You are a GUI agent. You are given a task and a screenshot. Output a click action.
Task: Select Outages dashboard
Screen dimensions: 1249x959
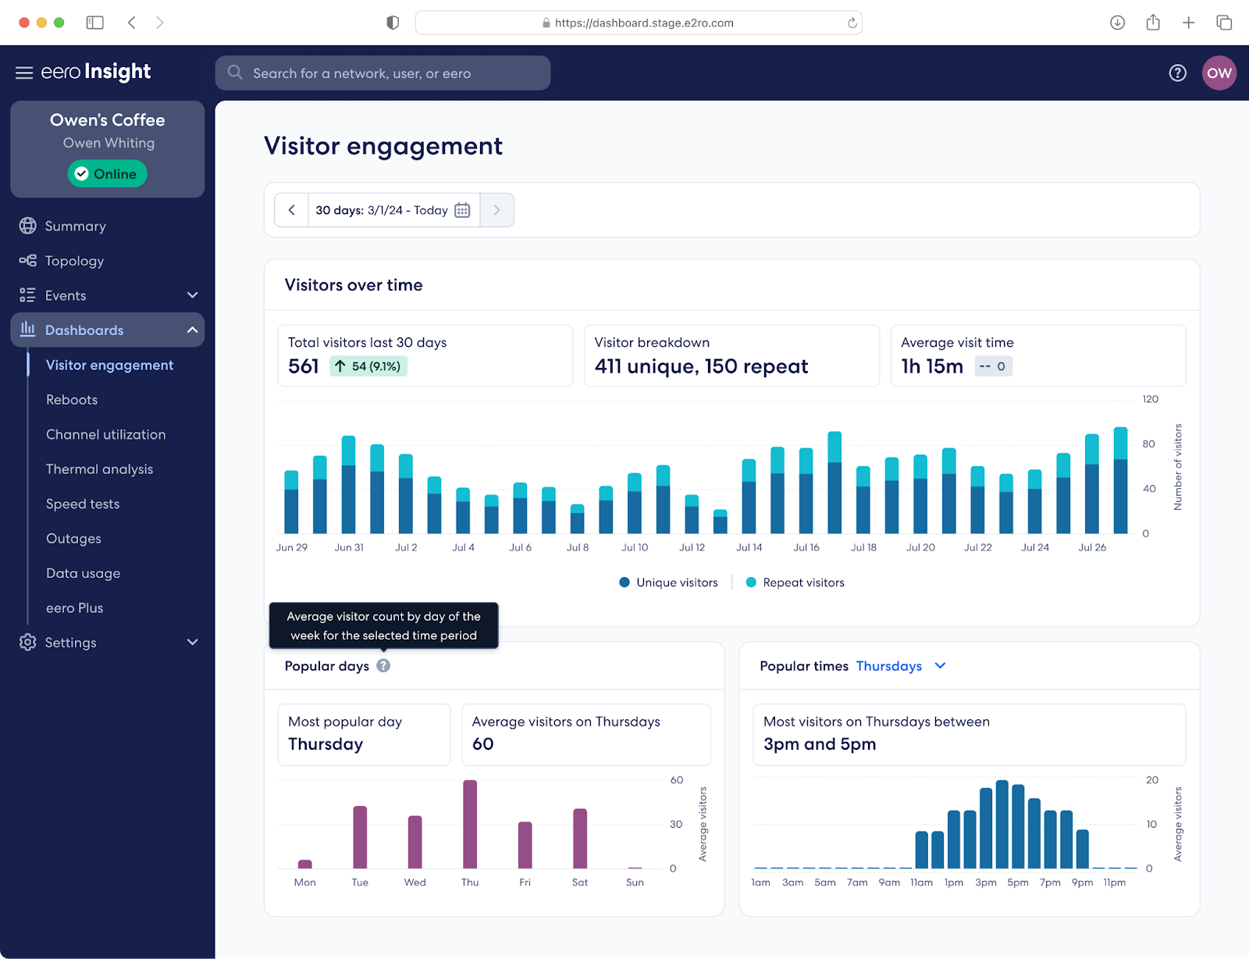(73, 539)
